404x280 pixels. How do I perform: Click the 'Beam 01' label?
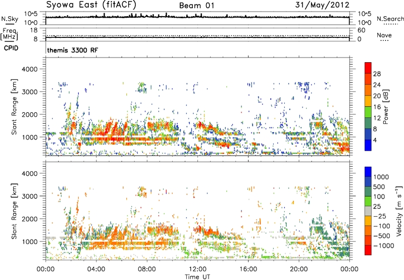coord(196,6)
